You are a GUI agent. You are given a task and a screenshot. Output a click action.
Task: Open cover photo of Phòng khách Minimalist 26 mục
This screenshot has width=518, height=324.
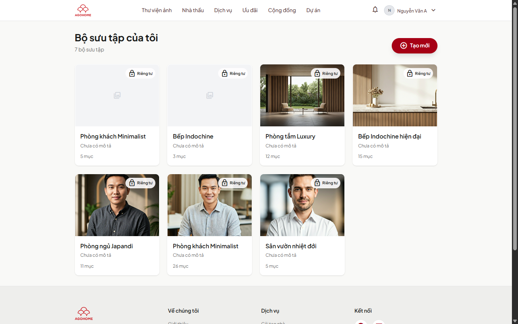pyautogui.click(x=210, y=205)
